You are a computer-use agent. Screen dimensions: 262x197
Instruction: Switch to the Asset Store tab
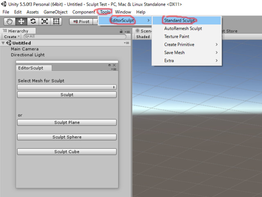click(x=230, y=31)
